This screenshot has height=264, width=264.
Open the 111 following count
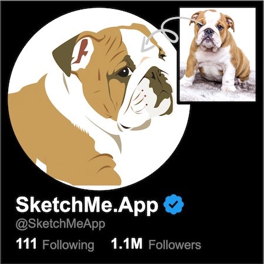(x=26, y=243)
